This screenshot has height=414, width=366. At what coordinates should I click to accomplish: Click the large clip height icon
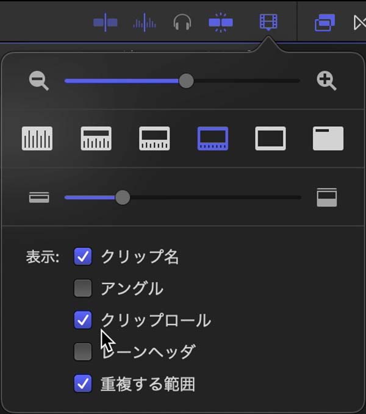(327, 197)
